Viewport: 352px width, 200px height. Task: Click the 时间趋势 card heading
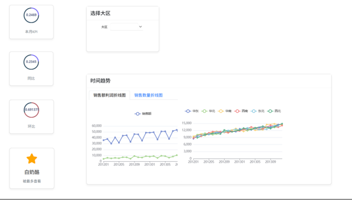point(100,81)
